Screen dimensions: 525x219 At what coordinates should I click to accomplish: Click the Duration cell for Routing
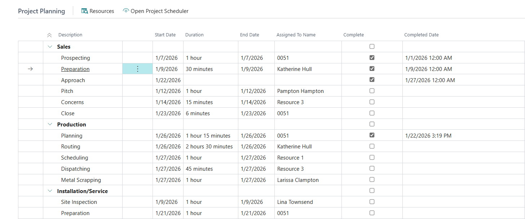pyautogui.click(x=209, y=147)
